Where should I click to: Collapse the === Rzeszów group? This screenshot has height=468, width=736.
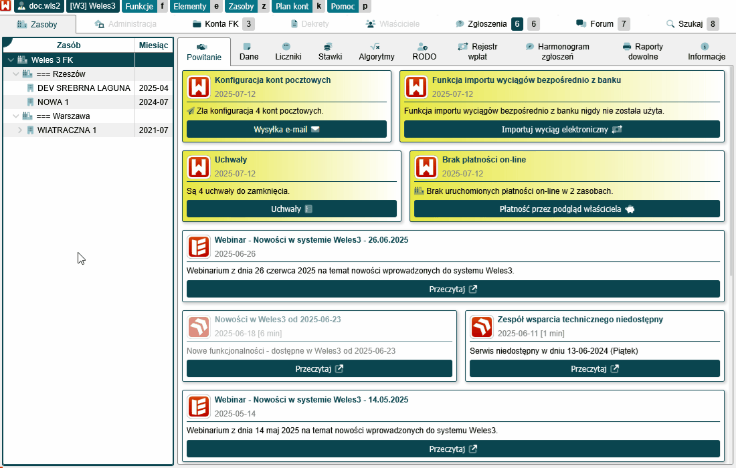15,74
